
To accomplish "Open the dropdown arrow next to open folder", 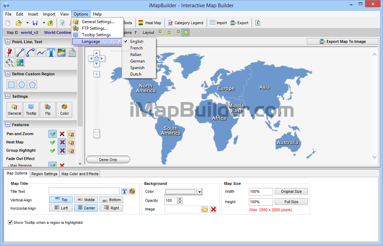I will (27, 23).
